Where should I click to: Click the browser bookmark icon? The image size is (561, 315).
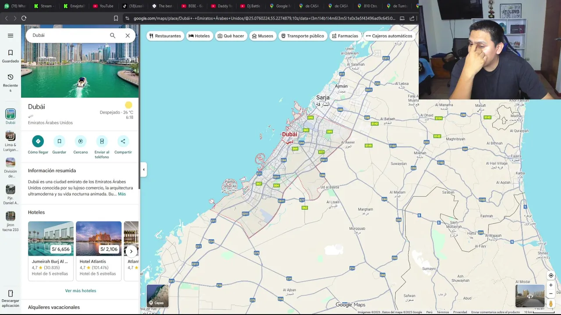(116, 18)
